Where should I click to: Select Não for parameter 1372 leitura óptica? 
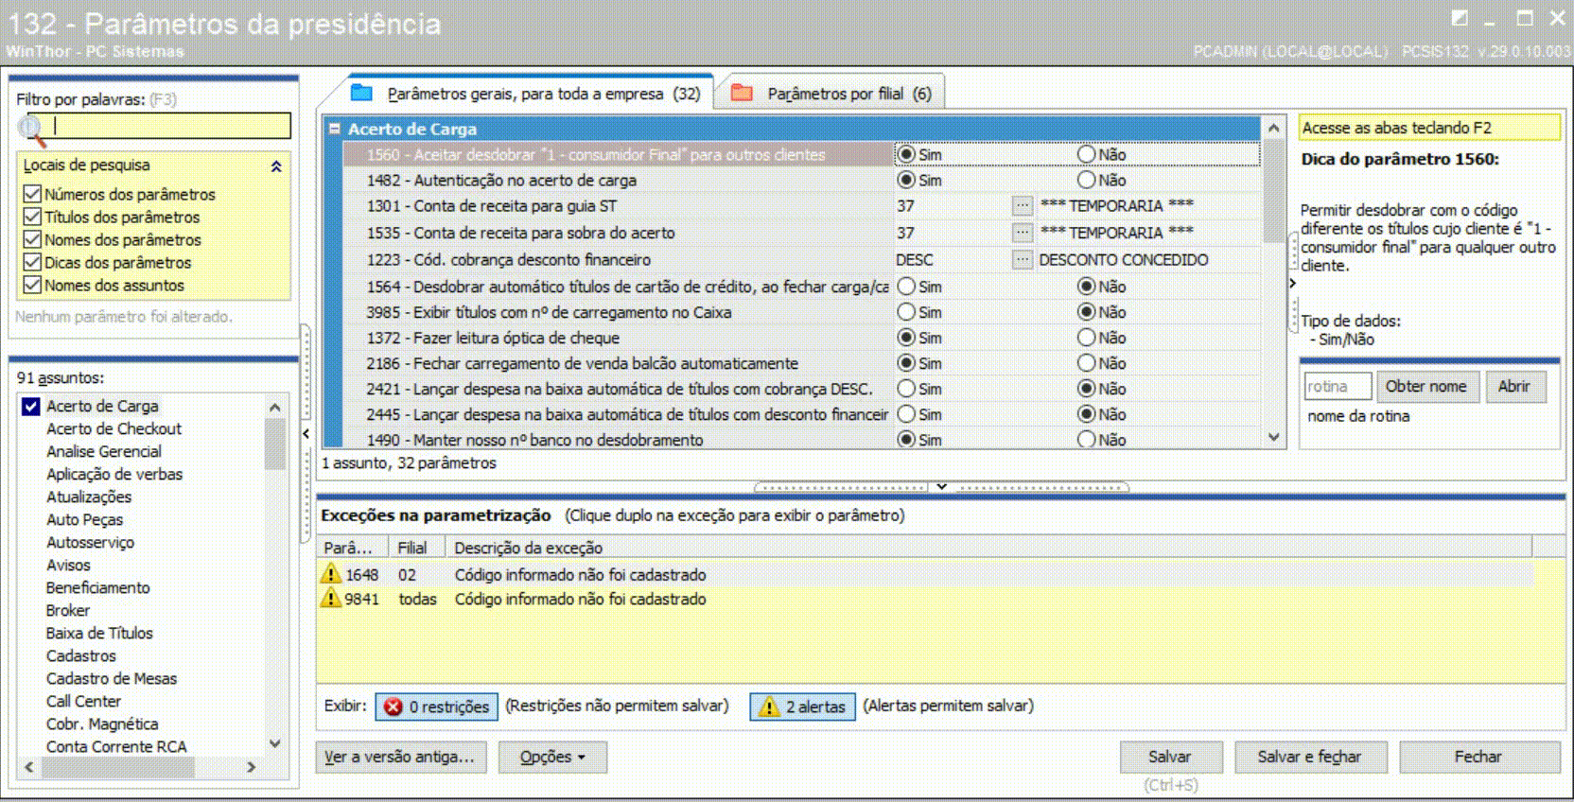point(1086,338)
